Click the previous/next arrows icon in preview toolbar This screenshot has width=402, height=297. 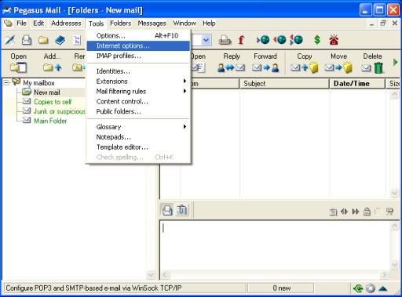344,212
